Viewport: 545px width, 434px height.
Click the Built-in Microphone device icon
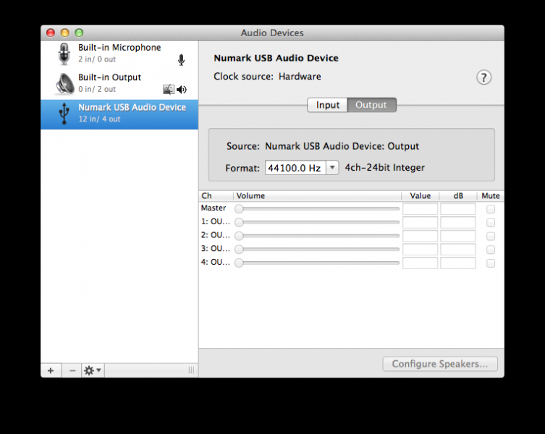click(64, 54)
